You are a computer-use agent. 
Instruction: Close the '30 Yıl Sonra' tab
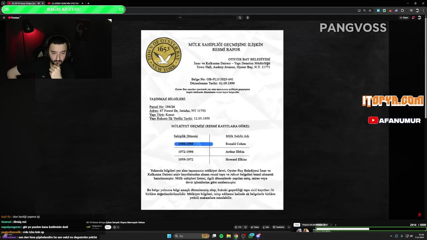[x=43, y=3]
